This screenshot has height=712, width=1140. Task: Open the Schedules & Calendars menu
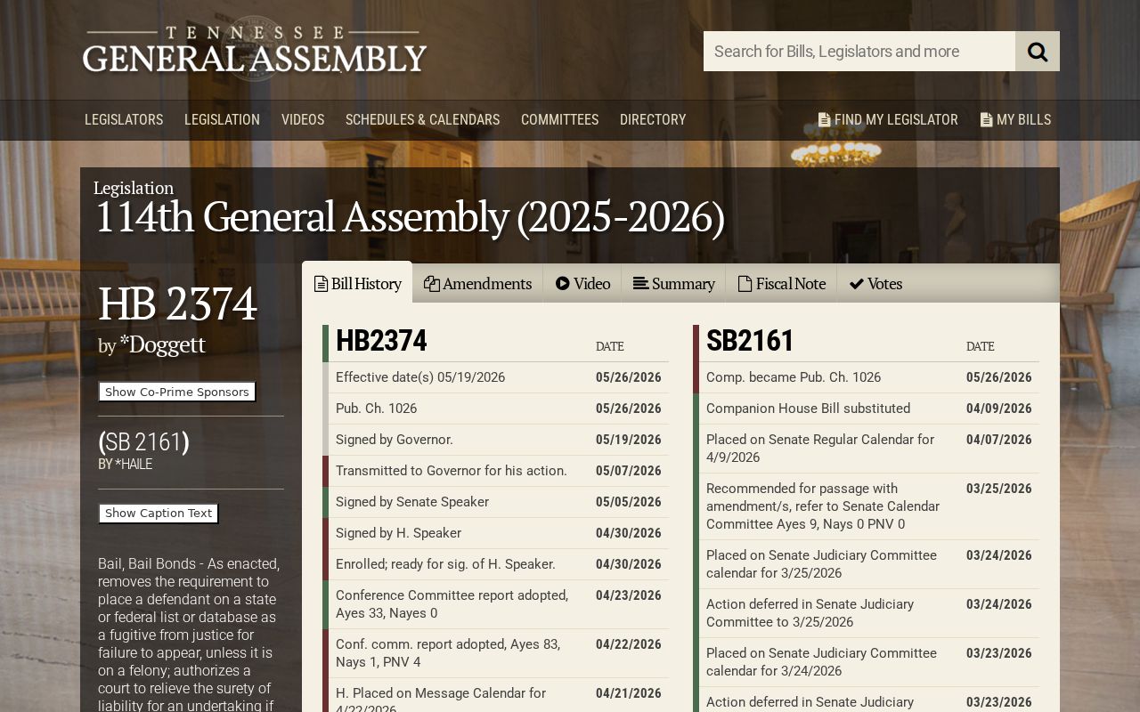(422, 119)
